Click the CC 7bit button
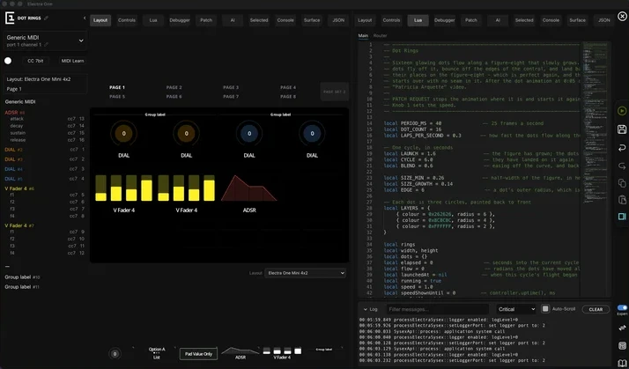 coord(36,61)
